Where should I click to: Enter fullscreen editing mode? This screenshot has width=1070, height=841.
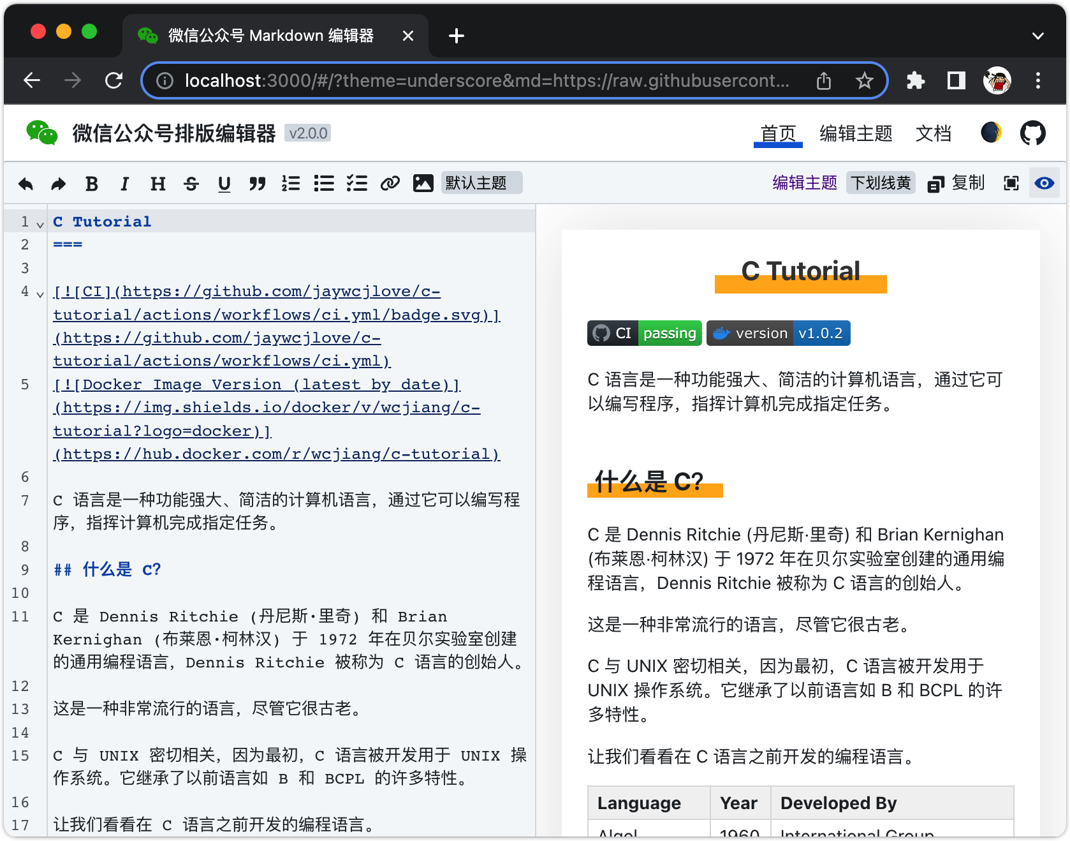pos(1011,183)
